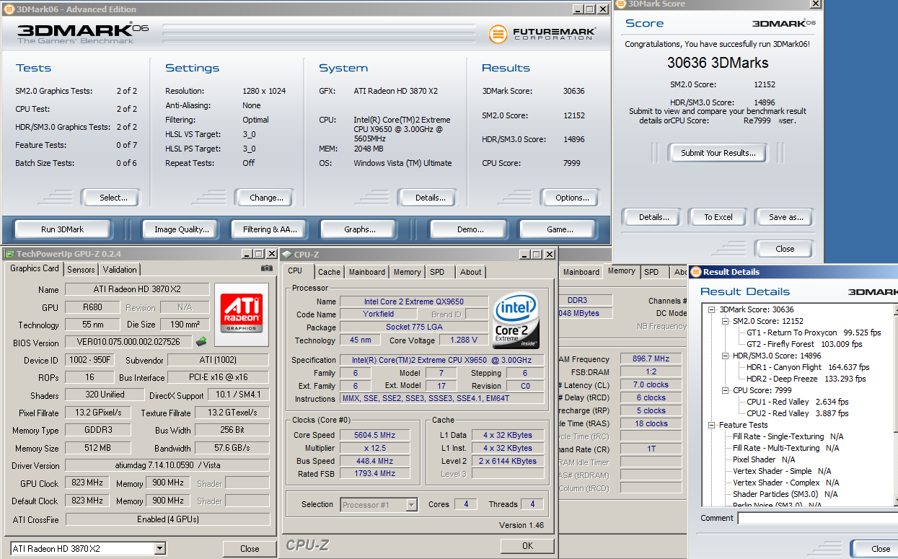
Task: Click BIOS Version VER010.075.000.002.027526 field
Action: (128, 342)
